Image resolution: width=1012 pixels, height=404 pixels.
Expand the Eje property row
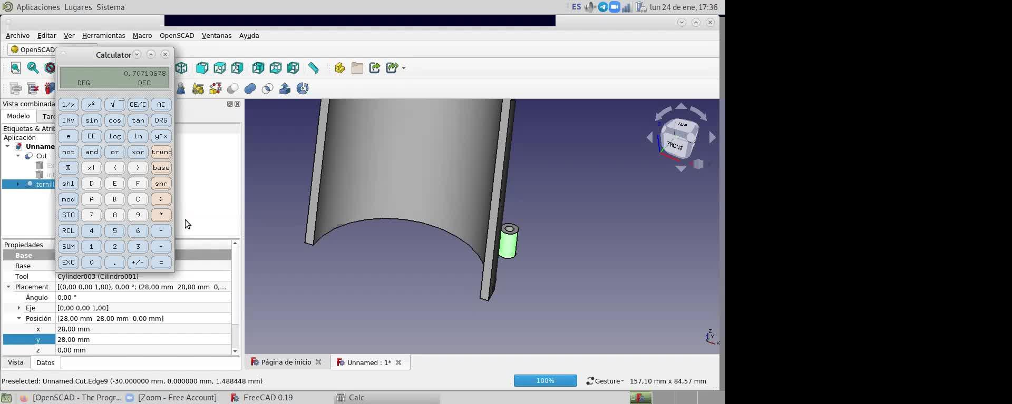[19, 308]
